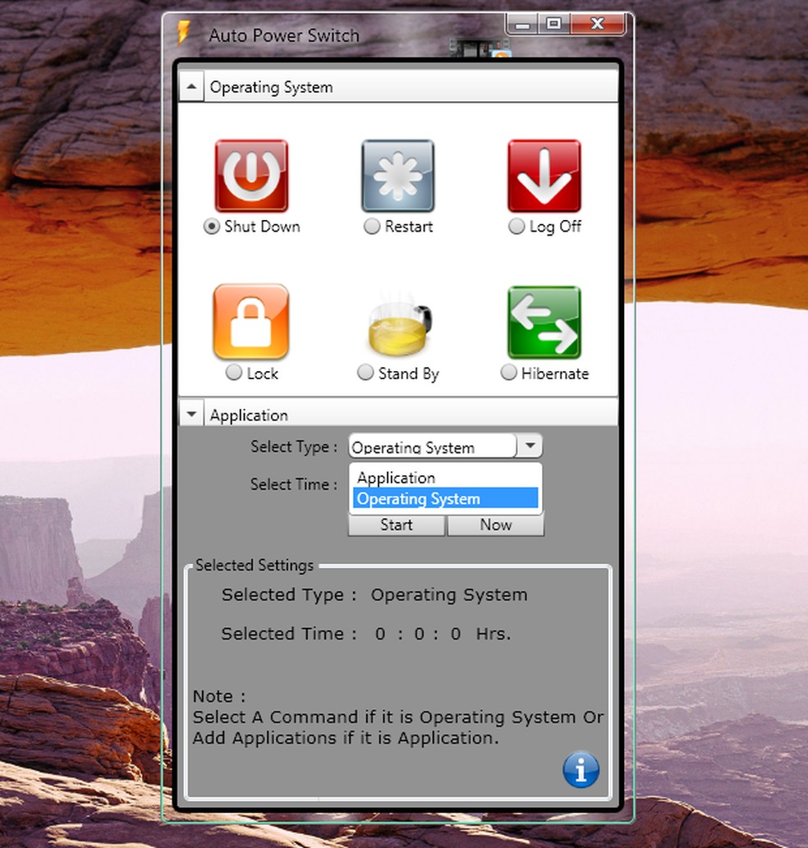Choose Application from the dropdown list

[x=446, y=478]
